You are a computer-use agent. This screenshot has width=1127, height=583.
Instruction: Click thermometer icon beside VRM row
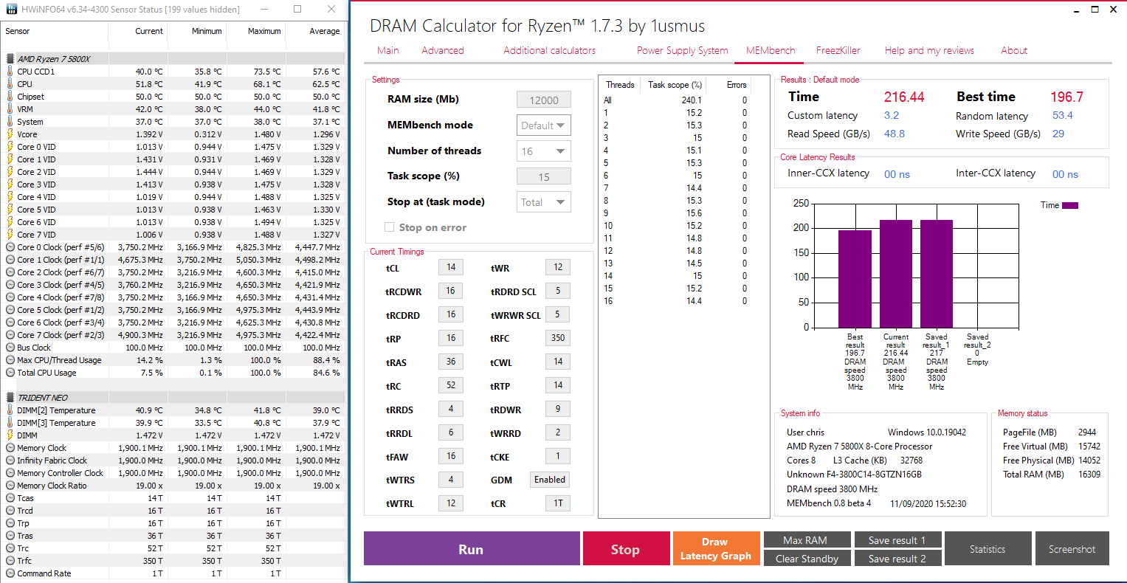(10, 109)
